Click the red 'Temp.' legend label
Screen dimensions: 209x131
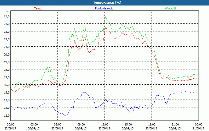38,8
